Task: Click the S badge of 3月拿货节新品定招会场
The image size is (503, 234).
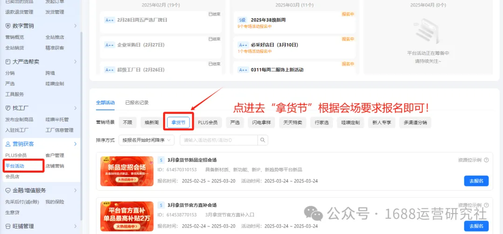Action: coord(161,160)
